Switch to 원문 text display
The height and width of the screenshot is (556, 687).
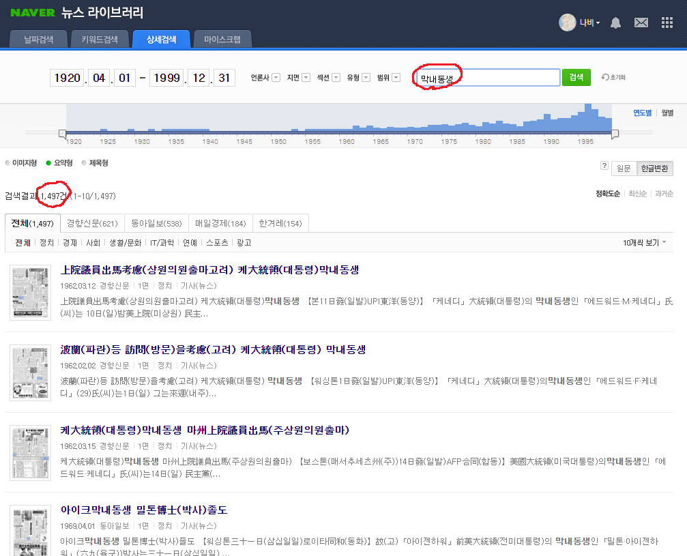pyautogui.click(x=624, y=169)
